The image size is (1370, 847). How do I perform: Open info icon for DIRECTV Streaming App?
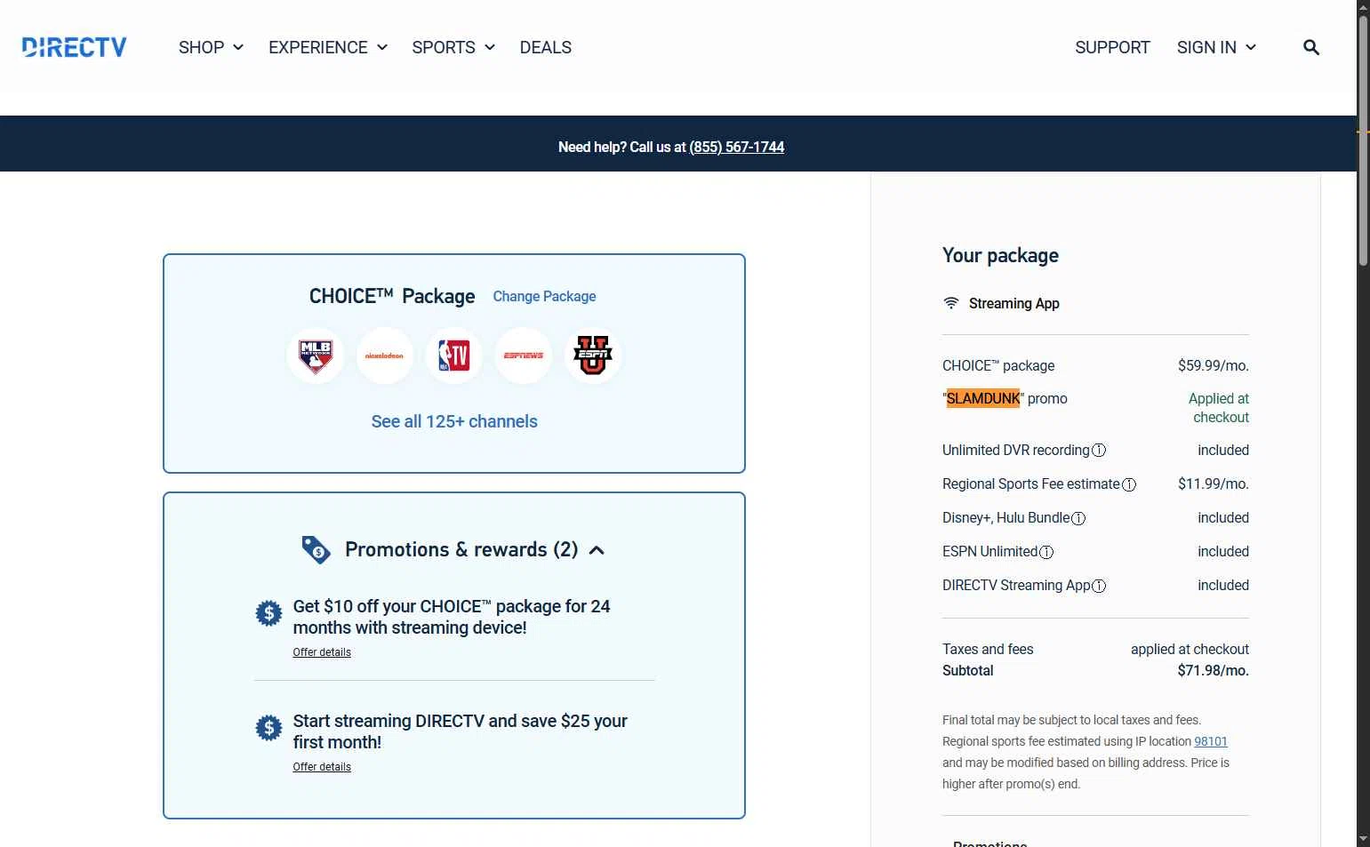pos(1099,586)
